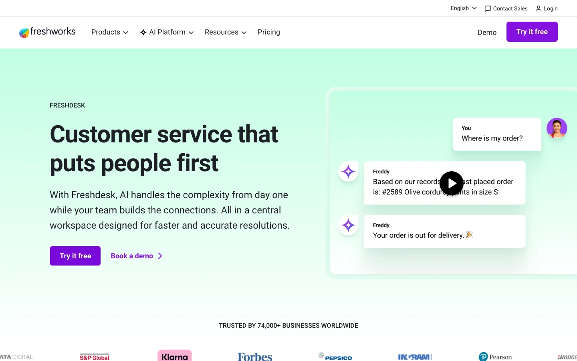Screen dimensions: 577x361
Task: Click the 'With Freshdesk, AI handles' paragraph
Action: [169, 210]
